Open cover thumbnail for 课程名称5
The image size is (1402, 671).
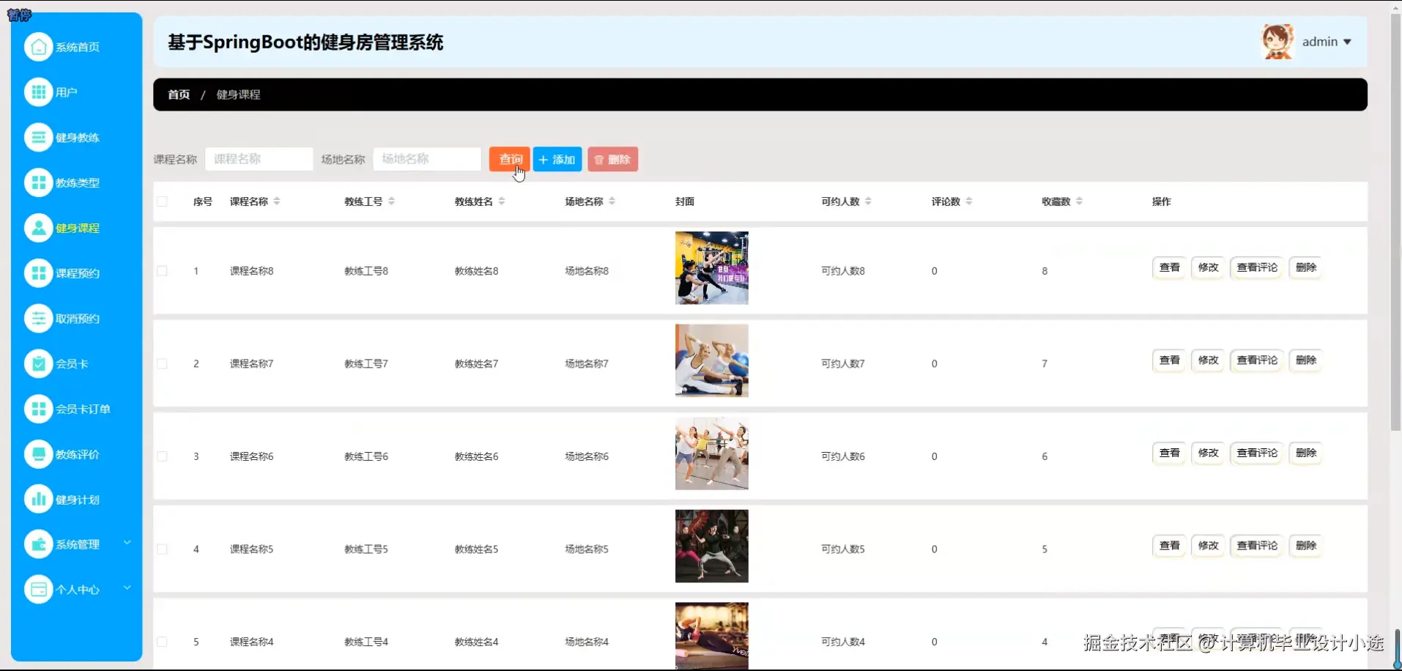tap(712, 546)
